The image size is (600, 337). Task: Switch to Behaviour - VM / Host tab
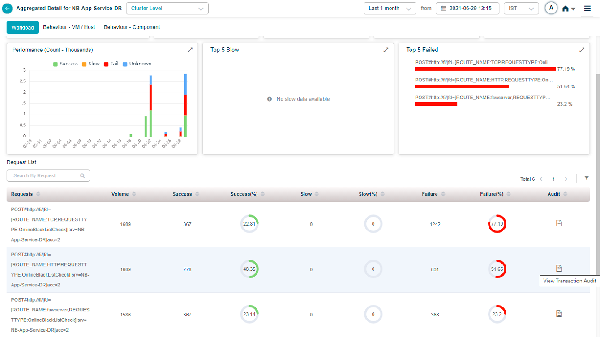69,27
